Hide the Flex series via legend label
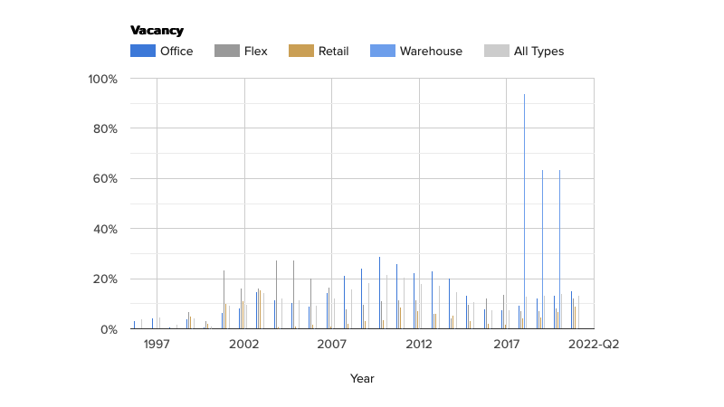This screenshot has width=724, height=407. 256,52
